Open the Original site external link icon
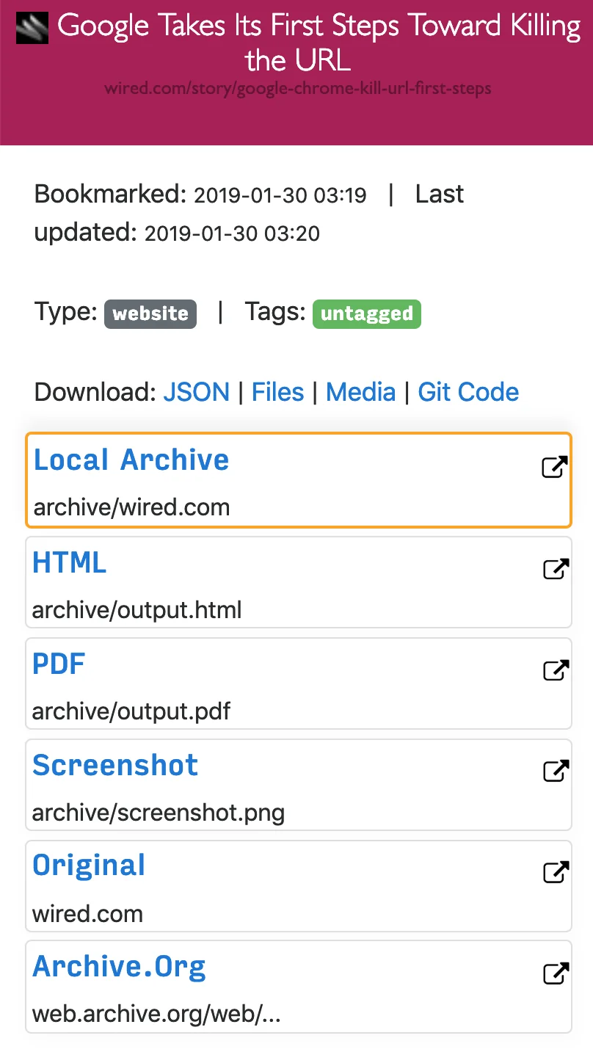Screen dimensions: 593x1063 click(556, 871)
